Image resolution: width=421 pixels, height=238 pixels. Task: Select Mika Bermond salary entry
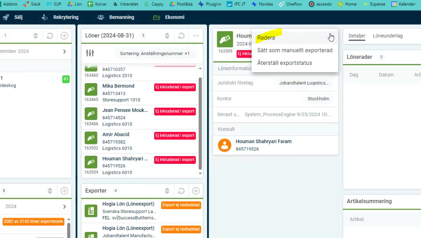tap(118, 86)
